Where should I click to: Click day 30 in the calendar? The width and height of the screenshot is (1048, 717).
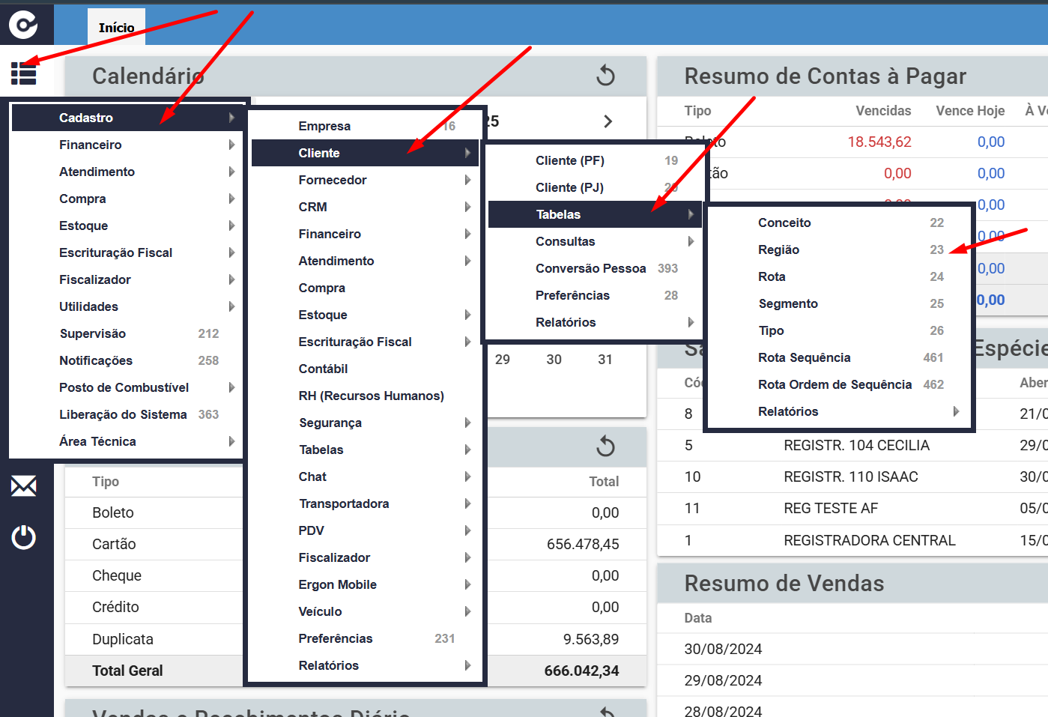pos(554,360)
